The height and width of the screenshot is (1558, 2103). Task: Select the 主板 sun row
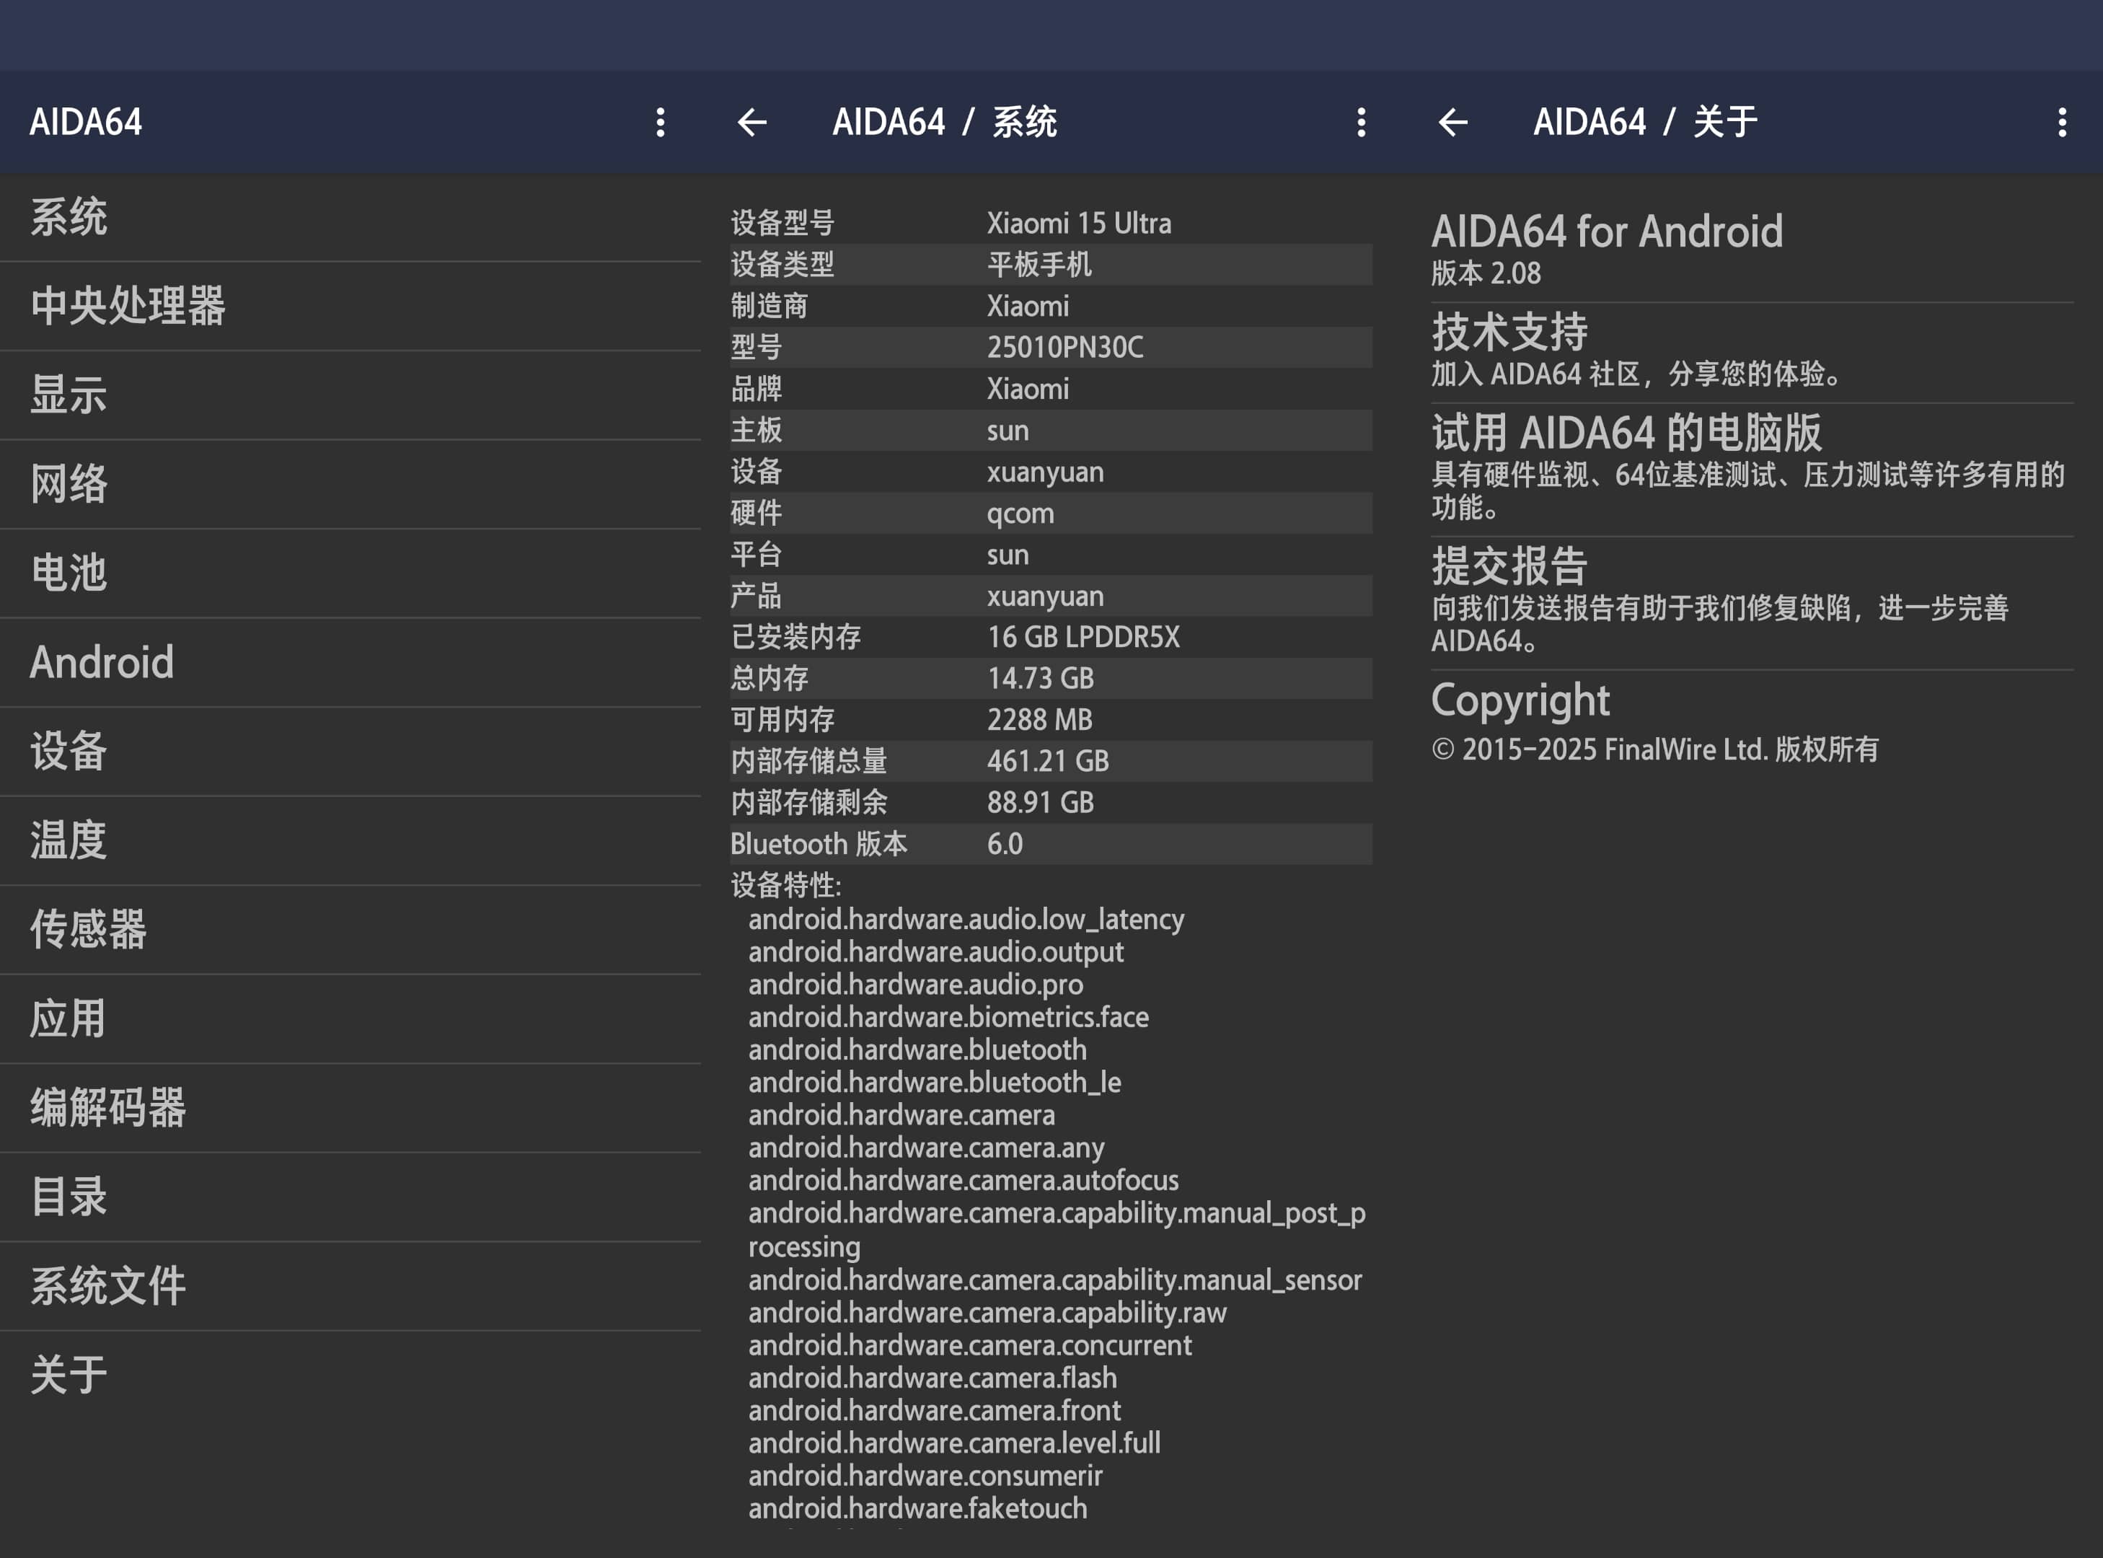[x=1051, y=431]
